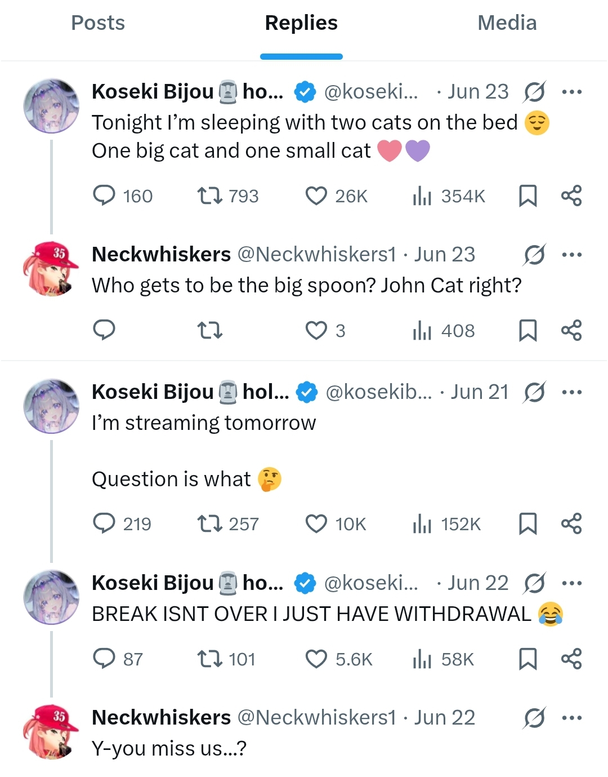Reply to the 'BREAK ISNT OVER' post
Viewport: 608px width, 777px height.
click(104, 659)
